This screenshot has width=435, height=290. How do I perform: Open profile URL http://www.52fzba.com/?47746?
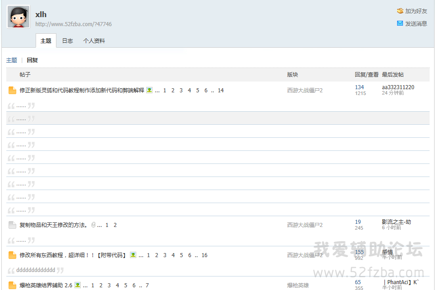tap(74, 24)
